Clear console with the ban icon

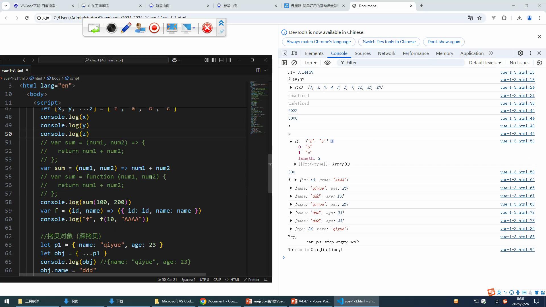[294, 63]
